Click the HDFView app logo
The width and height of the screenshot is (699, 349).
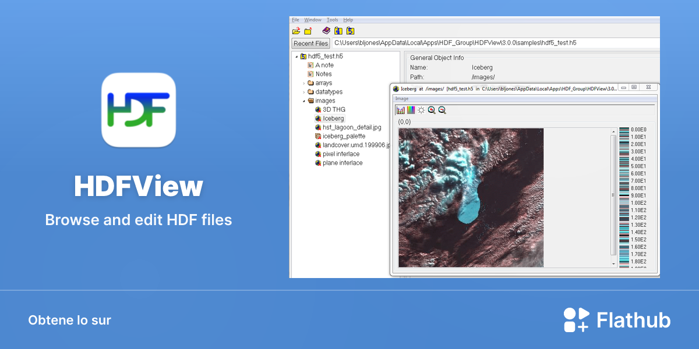139,110
